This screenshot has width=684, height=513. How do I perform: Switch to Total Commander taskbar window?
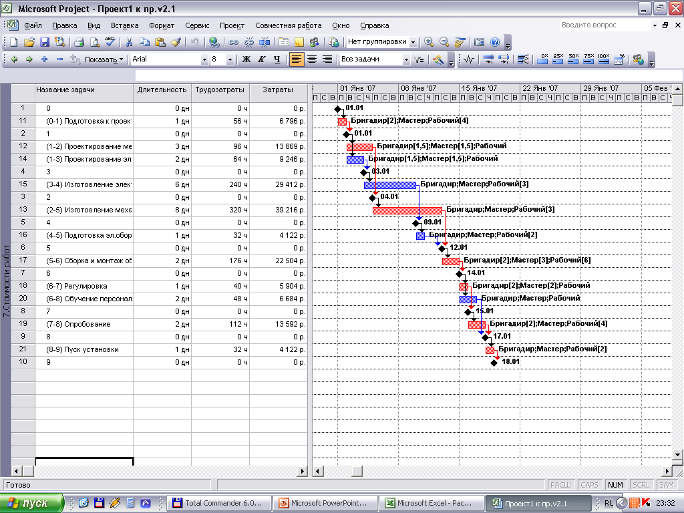[219, 503]
